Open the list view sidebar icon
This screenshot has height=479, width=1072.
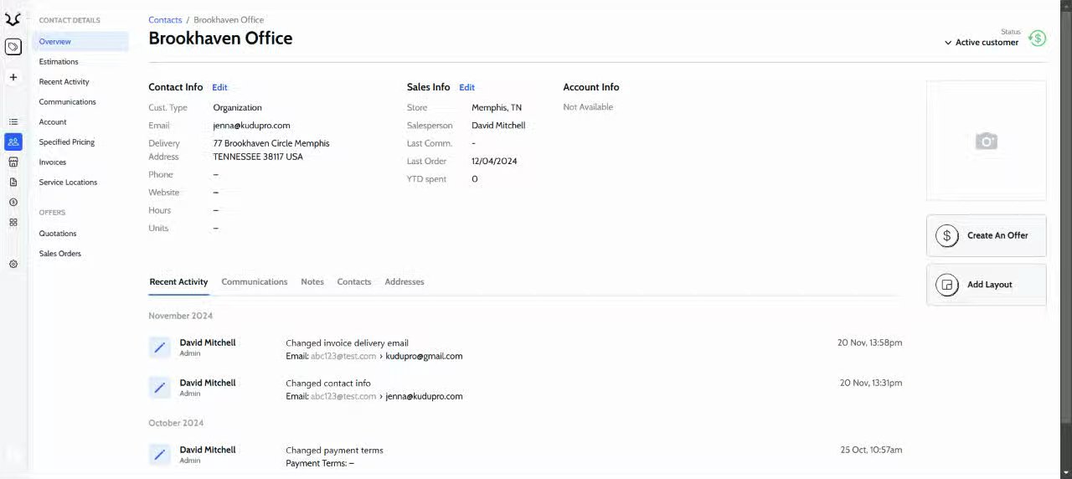tap(13, 122)
